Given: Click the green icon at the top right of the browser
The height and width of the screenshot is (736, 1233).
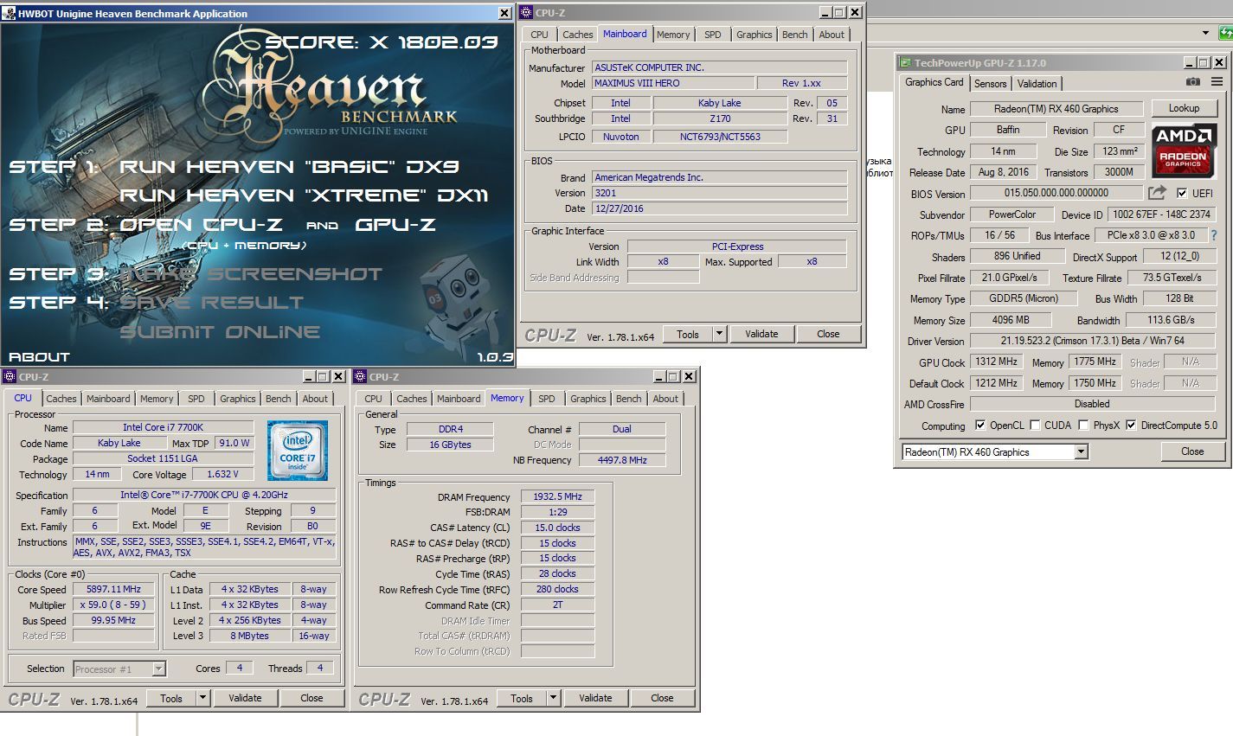Looking at the screenshot, I should click(1225, 33).
